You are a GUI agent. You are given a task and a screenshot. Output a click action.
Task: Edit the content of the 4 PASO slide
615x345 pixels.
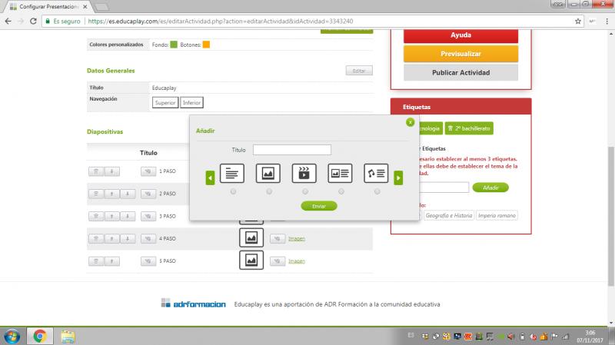click(x=278, y=238)
